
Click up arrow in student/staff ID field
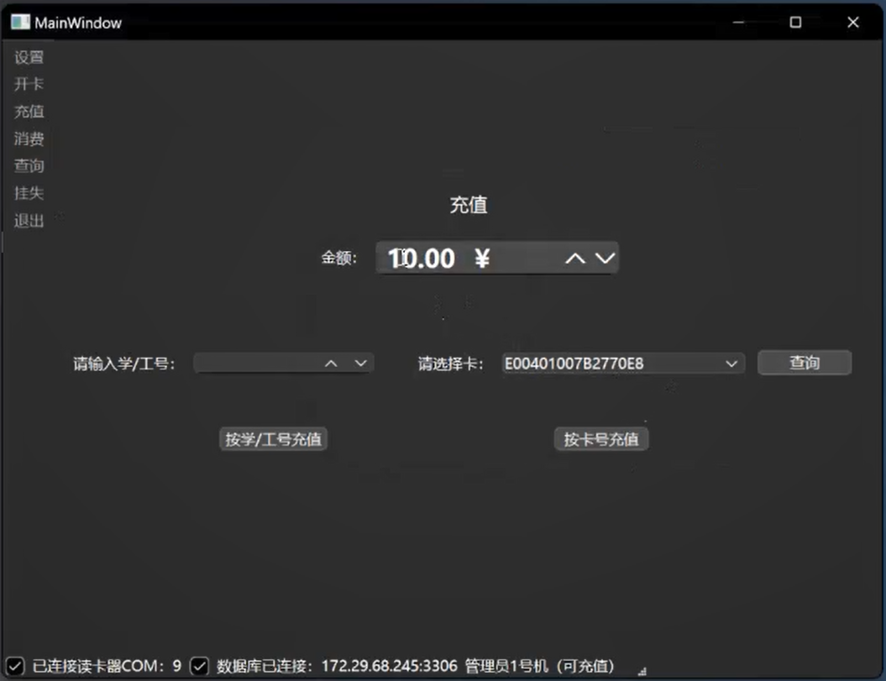pos(332,364)
